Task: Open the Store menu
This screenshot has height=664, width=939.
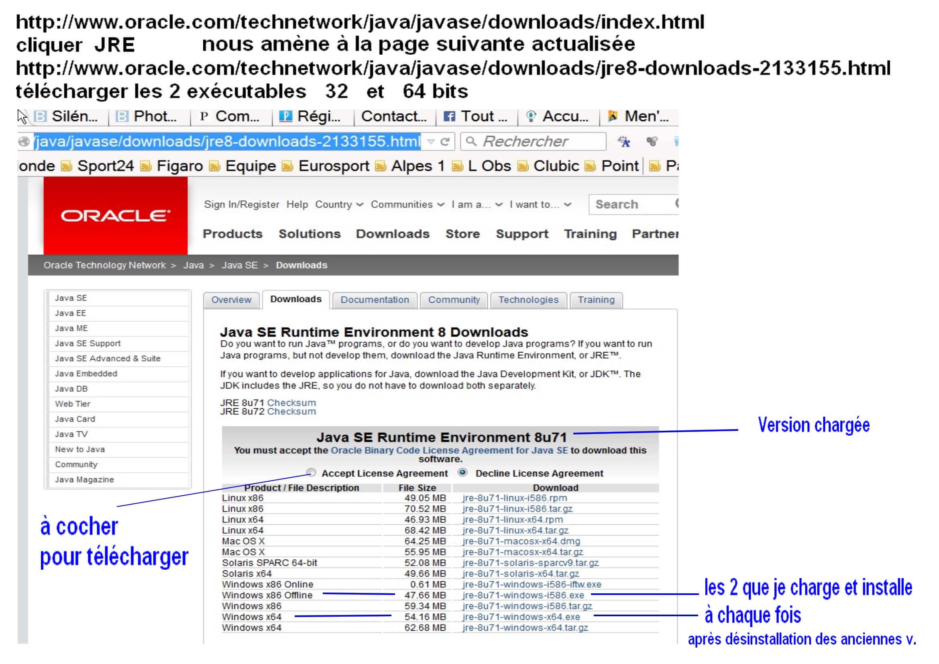Action: 462,234
